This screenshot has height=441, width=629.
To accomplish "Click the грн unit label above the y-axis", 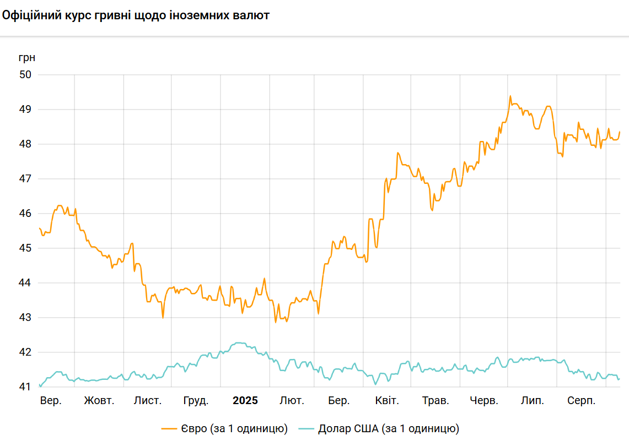I will tap(27, 58).
